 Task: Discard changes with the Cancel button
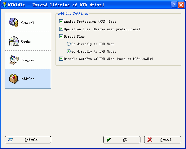pyautogui.click(x=163, y=140)
